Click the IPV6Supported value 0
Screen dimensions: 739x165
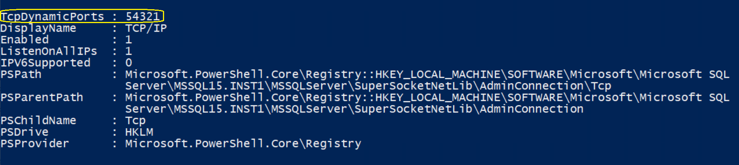pos(129,63)
